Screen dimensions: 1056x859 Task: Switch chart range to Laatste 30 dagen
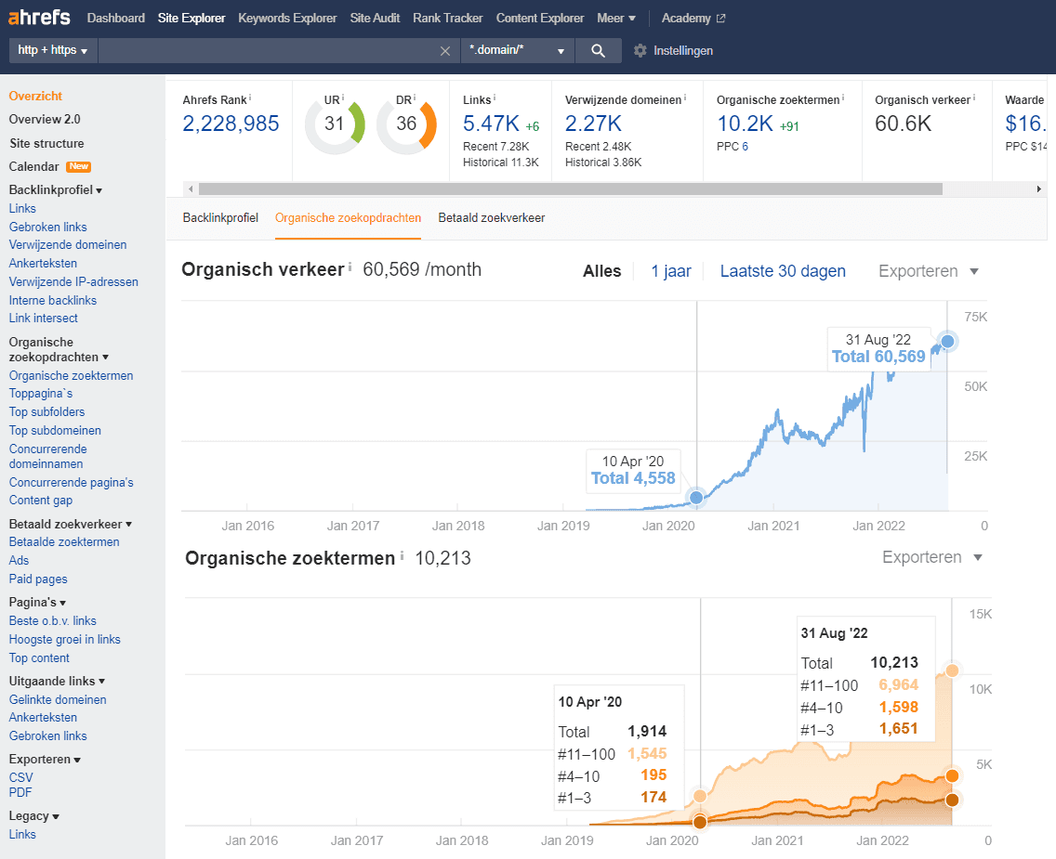click(x=783, y=271)
